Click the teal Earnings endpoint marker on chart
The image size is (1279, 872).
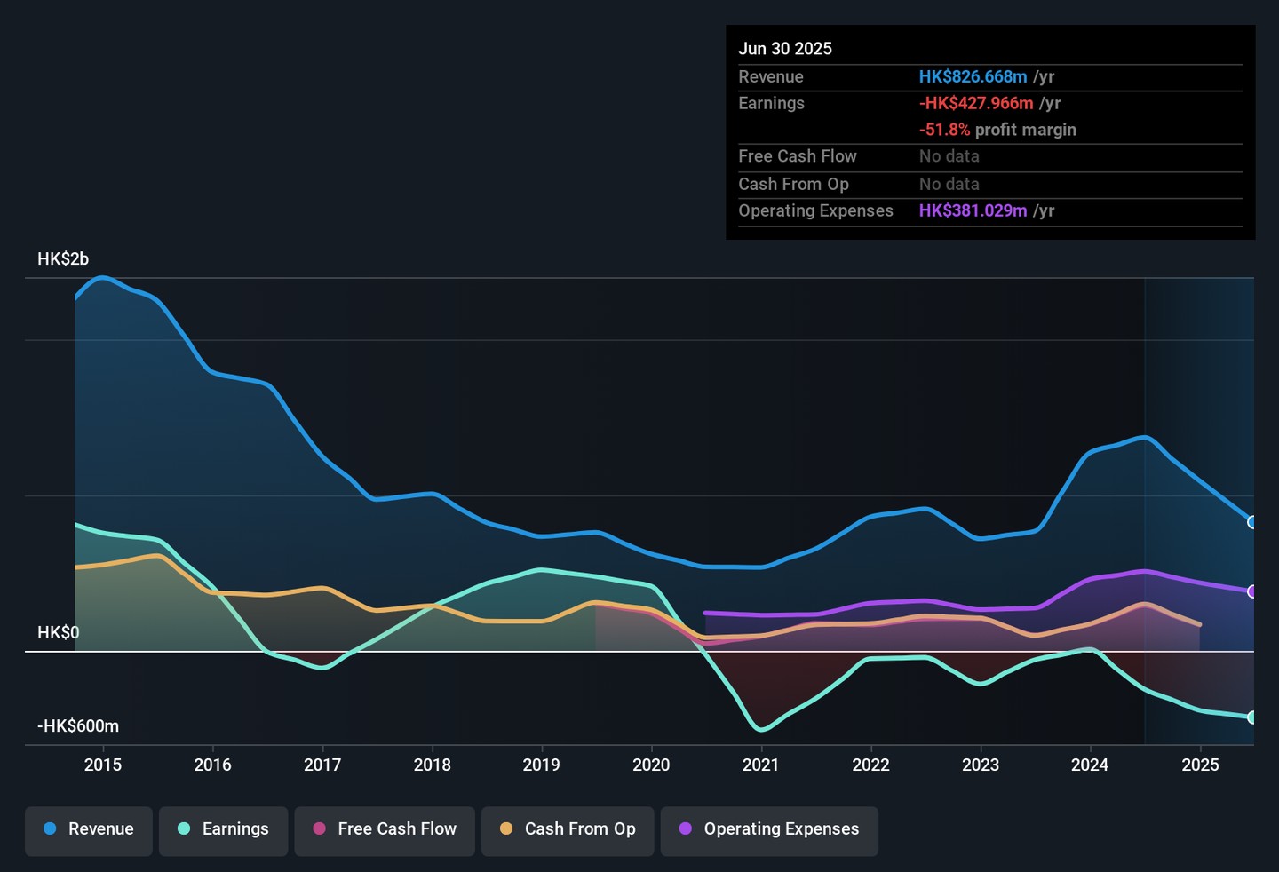[1252, 717]
